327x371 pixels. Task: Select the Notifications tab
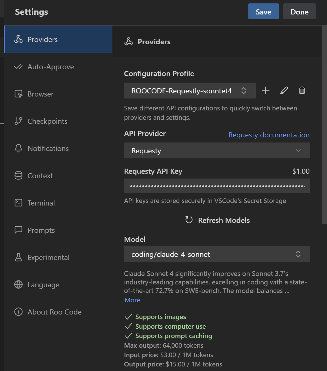[58, 148]
